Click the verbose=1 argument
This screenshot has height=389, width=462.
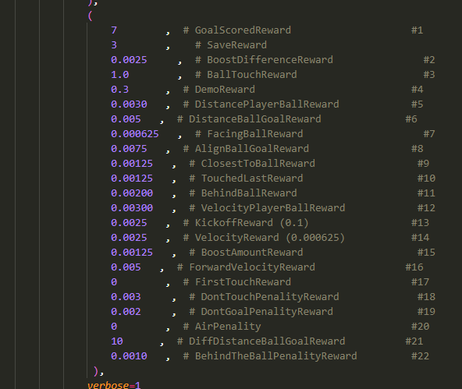coord(114,385)
